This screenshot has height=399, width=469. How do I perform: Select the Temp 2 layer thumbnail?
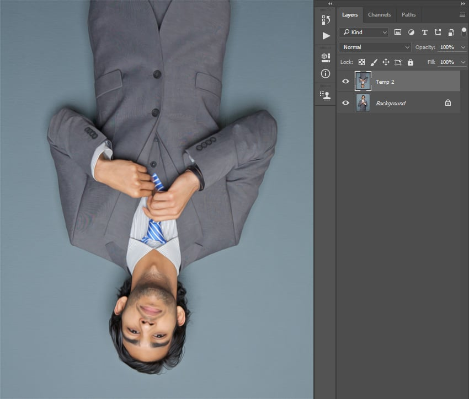pos(363,81)
